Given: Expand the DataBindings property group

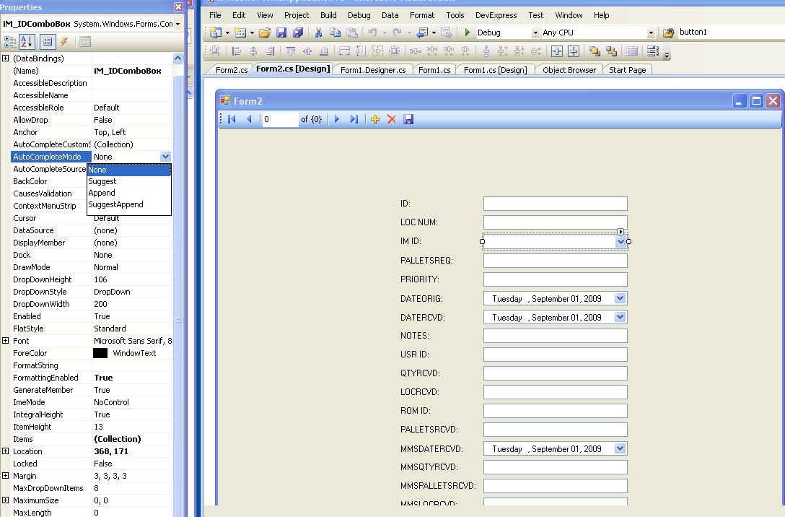Looking at the screenshot, I should (x=6, y=58).
